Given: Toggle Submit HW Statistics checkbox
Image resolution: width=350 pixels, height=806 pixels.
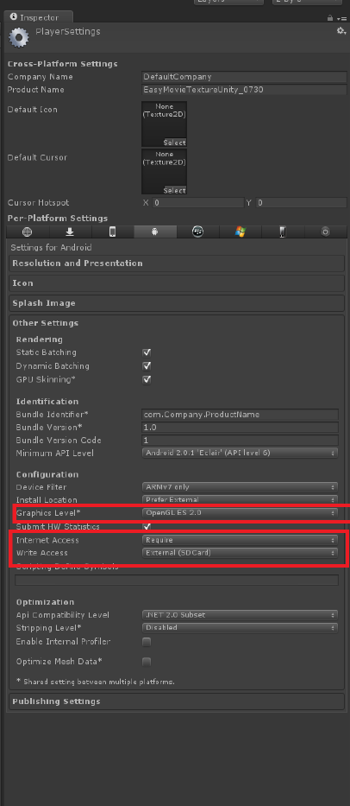Looking at the screenshot, I should (147, 527).
